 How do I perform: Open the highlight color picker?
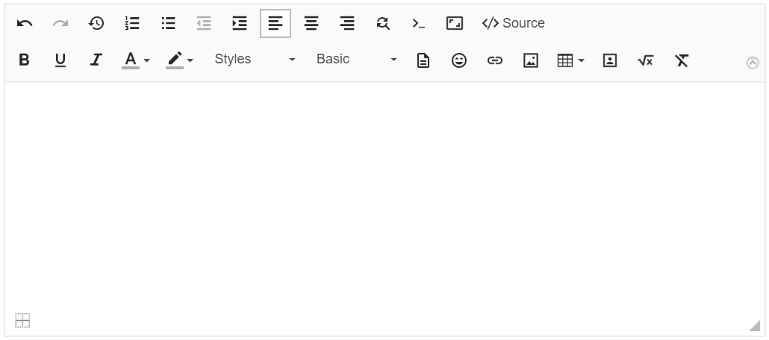[180, 60]
